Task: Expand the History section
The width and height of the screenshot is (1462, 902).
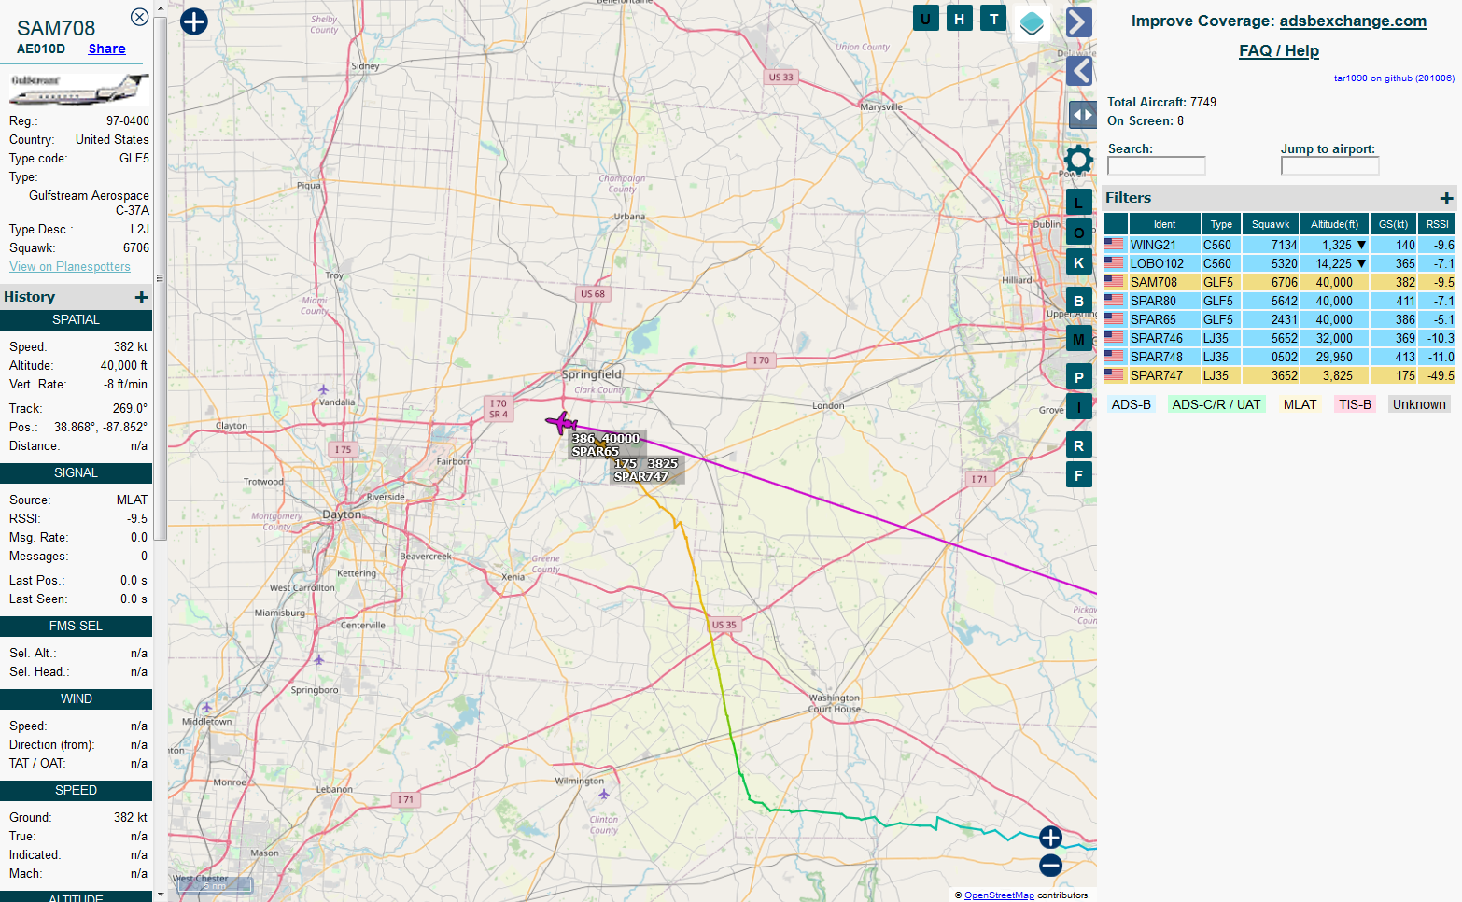Action: tap(141, 297)
